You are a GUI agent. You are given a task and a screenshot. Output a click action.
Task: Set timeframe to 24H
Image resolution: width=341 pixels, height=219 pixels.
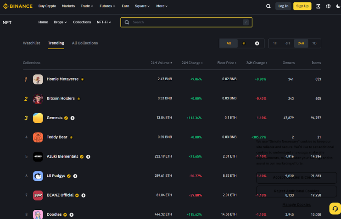point(301,44)
